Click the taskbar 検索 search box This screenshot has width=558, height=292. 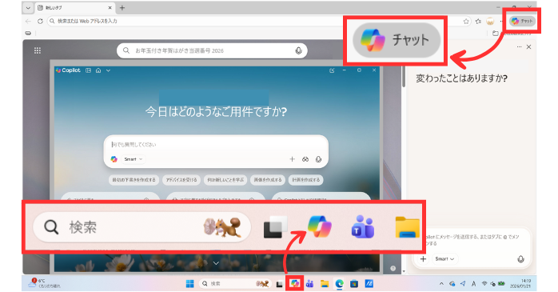pyautogui.click(x=235, y=283)
